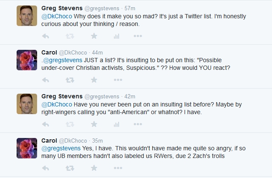
Task: View analytics for Greg's 42m tweet
Action: point(116,124)
